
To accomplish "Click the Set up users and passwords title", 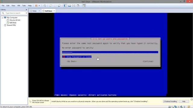I will coord(110,39).
